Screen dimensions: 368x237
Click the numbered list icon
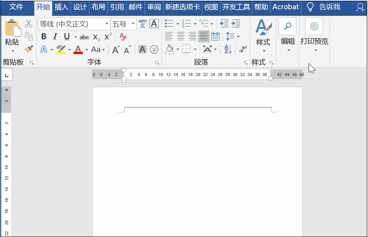pyautogui.click(x=187, y=24)
